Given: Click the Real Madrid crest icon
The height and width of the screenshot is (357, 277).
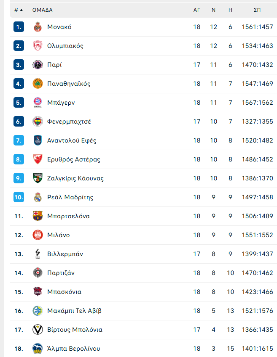Looking at the screenshot, I should [38, 197].
